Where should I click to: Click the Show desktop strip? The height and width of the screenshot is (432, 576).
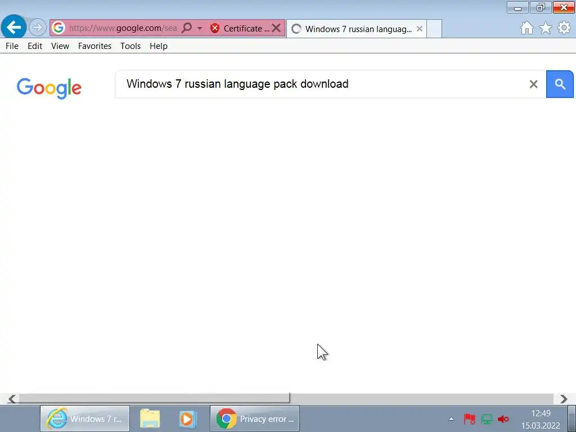tap(572, 418)
